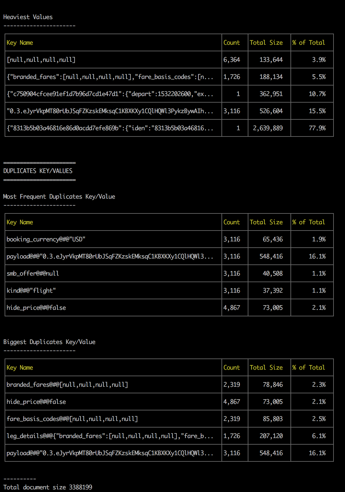Click the 'Heaviest Values' section heading
Viewport: 345px width, 492px height.
point(28,17)
